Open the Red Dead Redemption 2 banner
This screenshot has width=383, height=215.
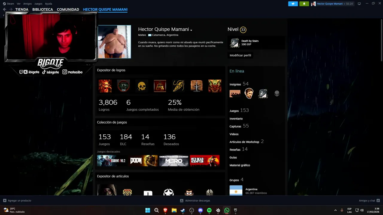(205, 161)
